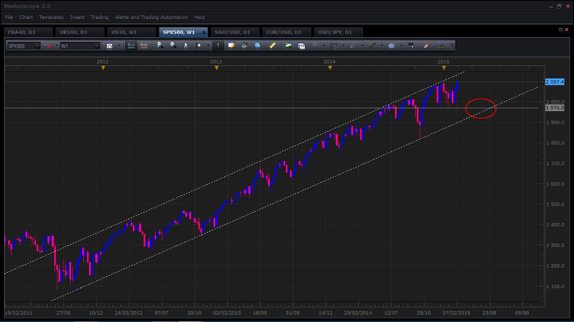The width and height of the screenshot is (574, 322).
Task: Toggle the green bar toolbar button
Action: [x=218, y=45]
